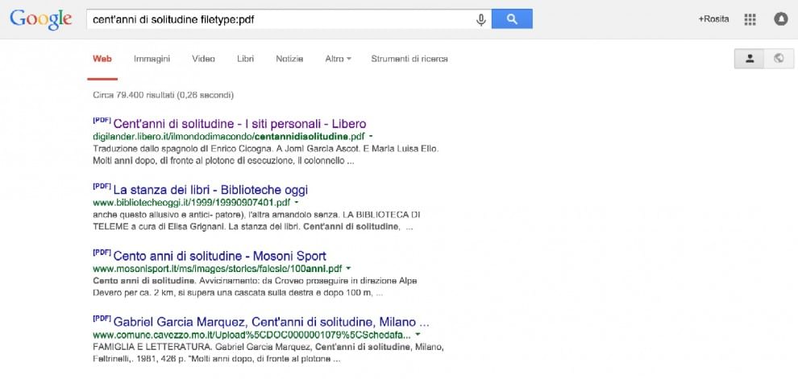The image size is (798, 379).
Task: Open dropdown arrow beside digilander.libero.it URL
Action: click(x=371, y=136)
